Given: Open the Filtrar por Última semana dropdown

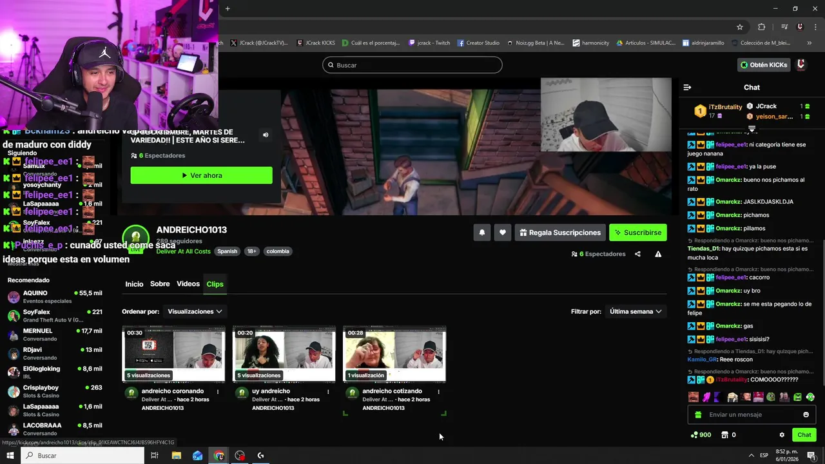Looking at the screenshot, I should 636,311.
